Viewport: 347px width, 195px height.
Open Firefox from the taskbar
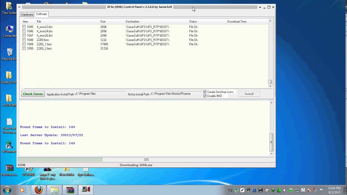click(38, 190)
